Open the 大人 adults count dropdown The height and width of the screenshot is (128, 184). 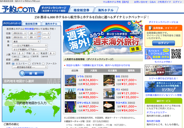click(21, 53)
